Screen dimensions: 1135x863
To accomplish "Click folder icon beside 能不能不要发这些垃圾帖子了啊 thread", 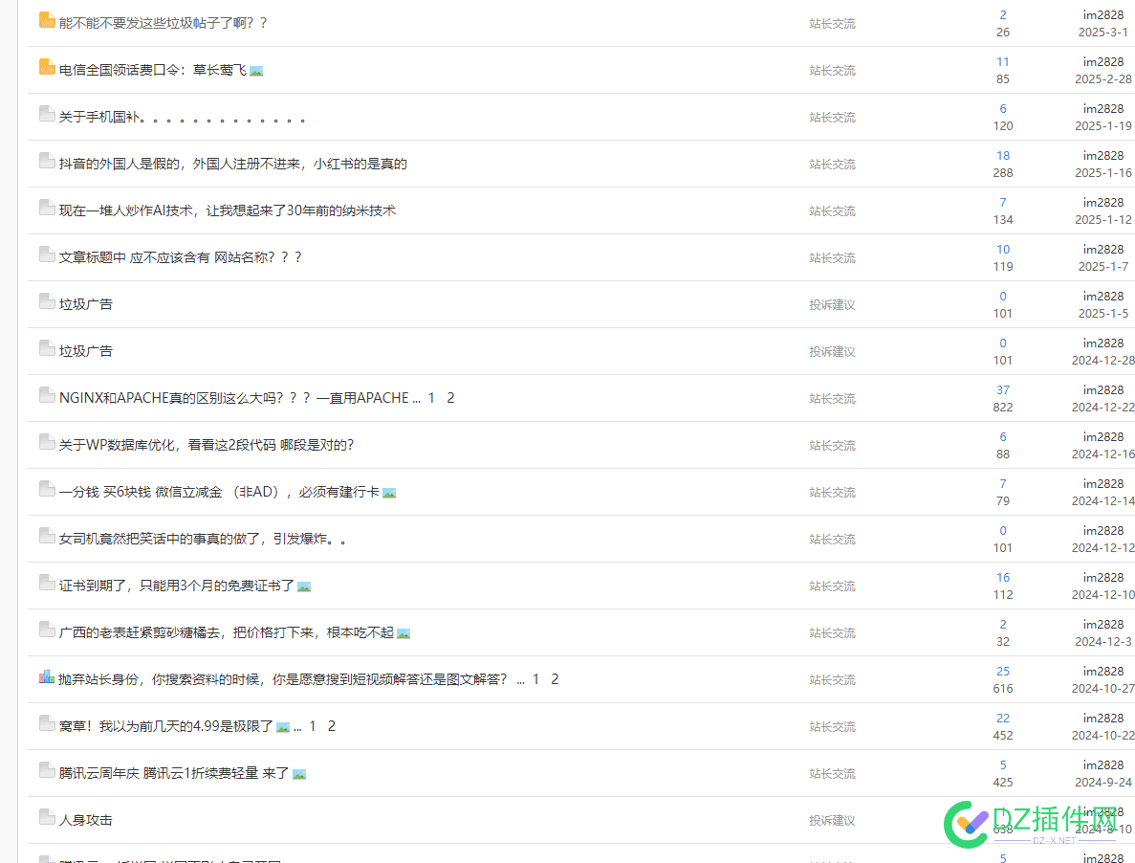I will pos(47,20).
